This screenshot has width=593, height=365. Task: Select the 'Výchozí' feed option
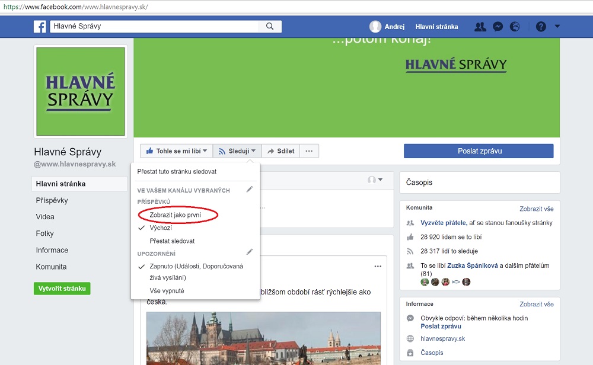[160, 228]
